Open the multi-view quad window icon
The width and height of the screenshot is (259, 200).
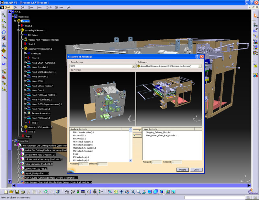pos(150,192)
